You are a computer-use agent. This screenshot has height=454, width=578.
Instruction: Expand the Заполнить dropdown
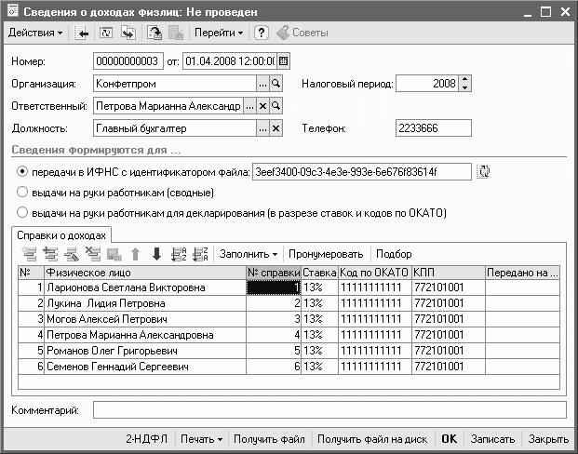pos(249,253)
